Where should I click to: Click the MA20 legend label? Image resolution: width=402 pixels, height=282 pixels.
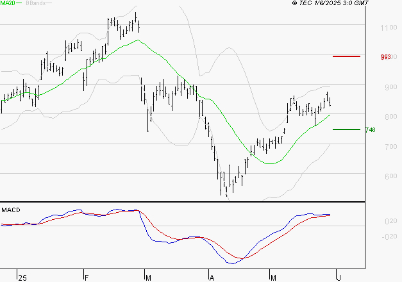(x=8, y=3)
